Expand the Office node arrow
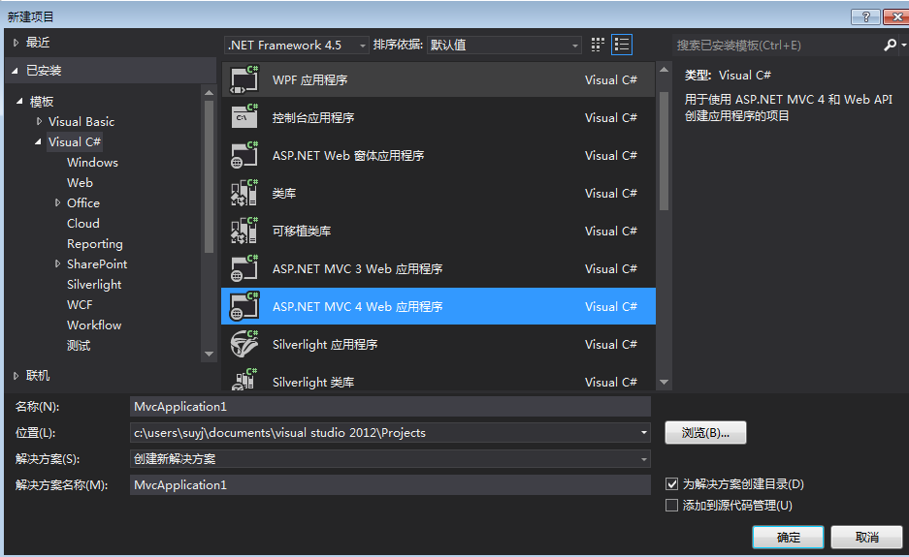 (57, 202)
